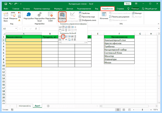Image resolution: width=162 pixels, height=113 pixels.
Task: Click macro recording icon in status bar
Action: point(12,110)
